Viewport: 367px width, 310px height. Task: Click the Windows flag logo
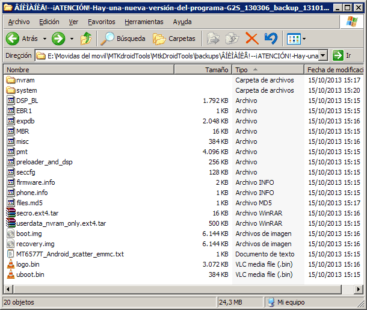(352, 22)
